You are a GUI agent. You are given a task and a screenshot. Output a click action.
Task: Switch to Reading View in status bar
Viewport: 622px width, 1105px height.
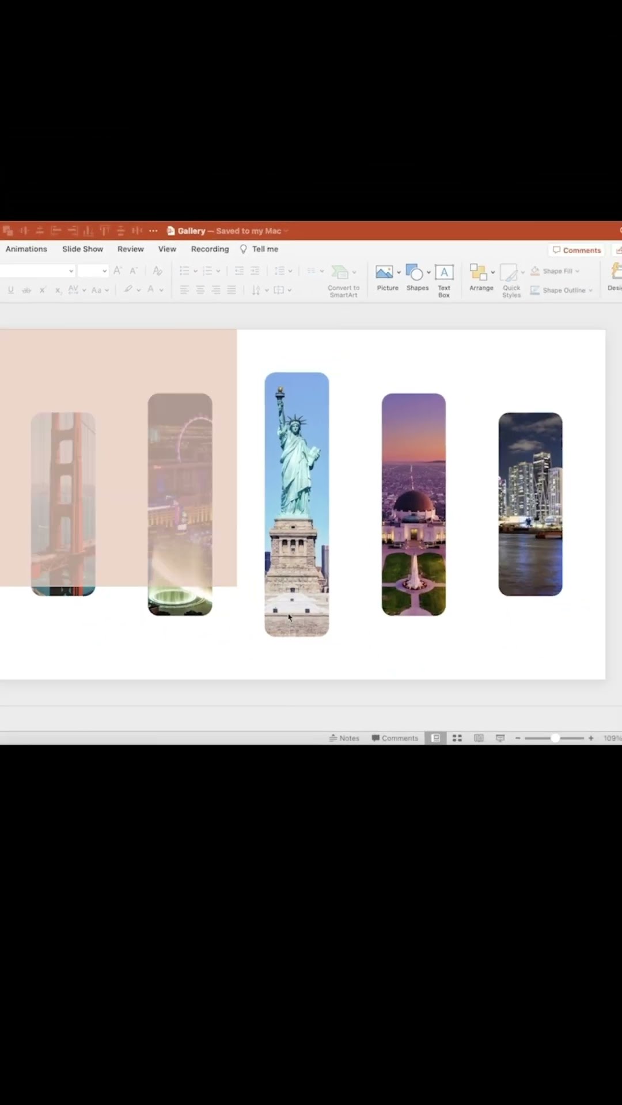tap(479, 738)
